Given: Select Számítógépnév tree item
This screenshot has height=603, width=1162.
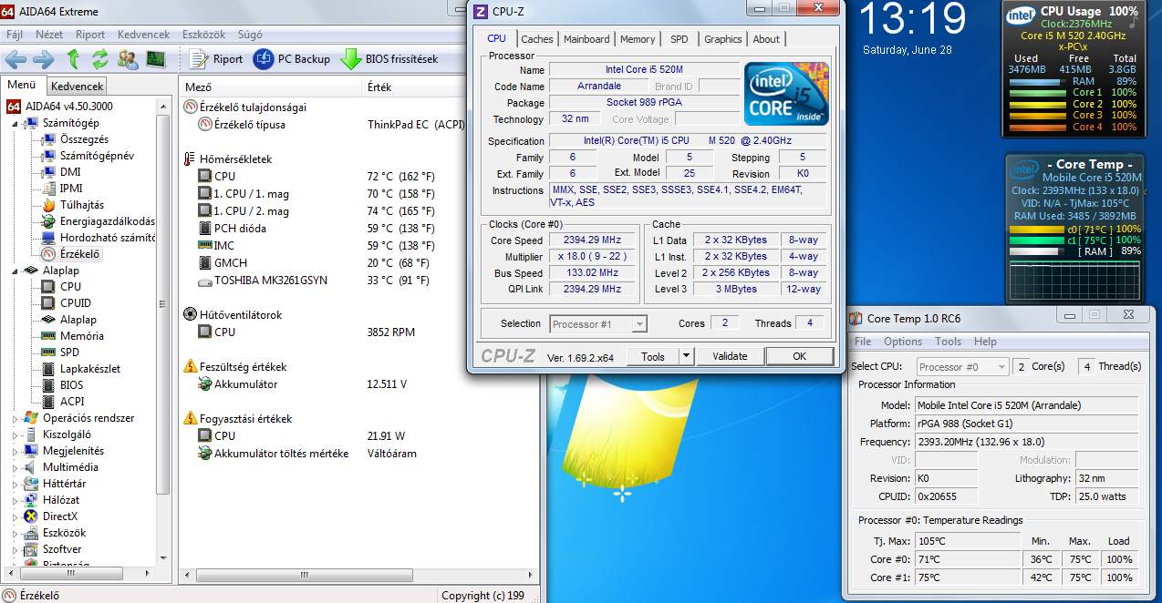Looking at the screenshot, I should (97, 156).
